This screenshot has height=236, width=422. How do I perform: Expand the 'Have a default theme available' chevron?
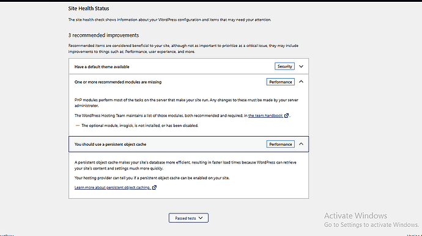pyautogui.click(x=301, y=66)
